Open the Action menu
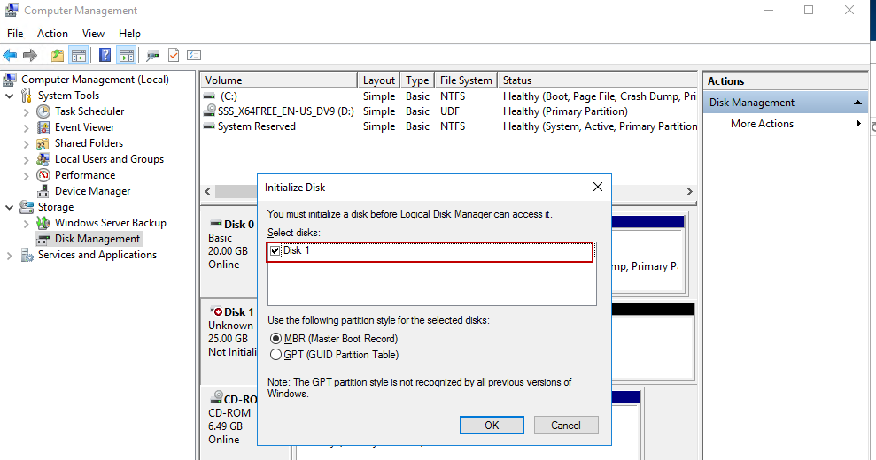The image size is (876, 460). [x=52, y=34]
